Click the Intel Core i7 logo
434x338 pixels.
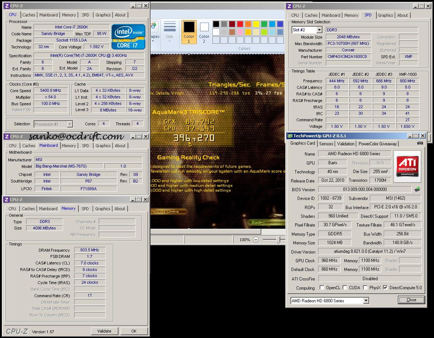[128, 37]
